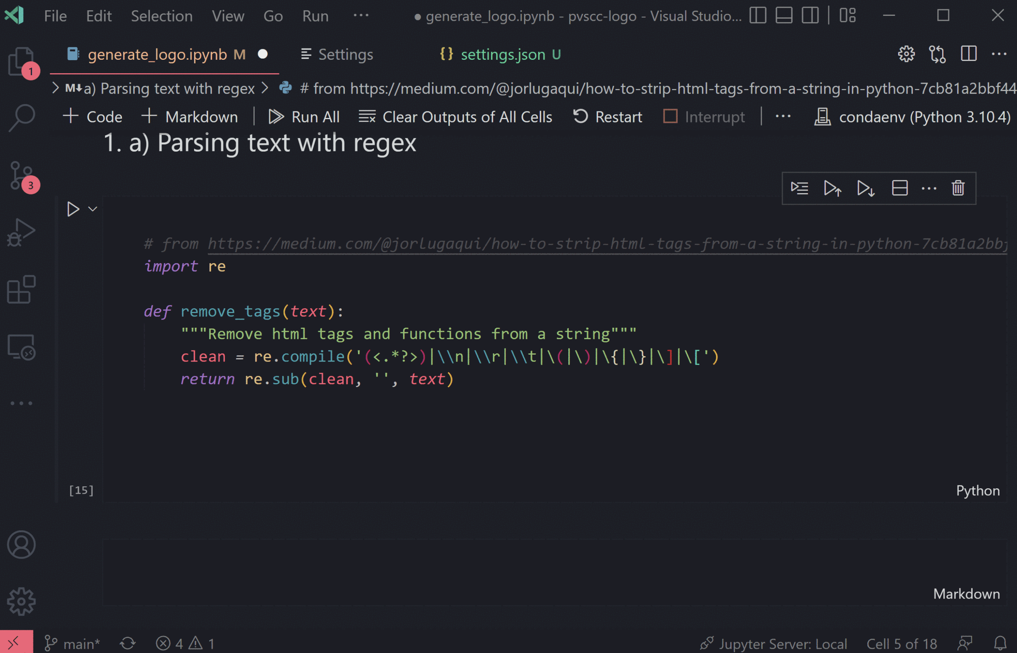
Task: Click the Interrupt button
Action: (704, 117)
